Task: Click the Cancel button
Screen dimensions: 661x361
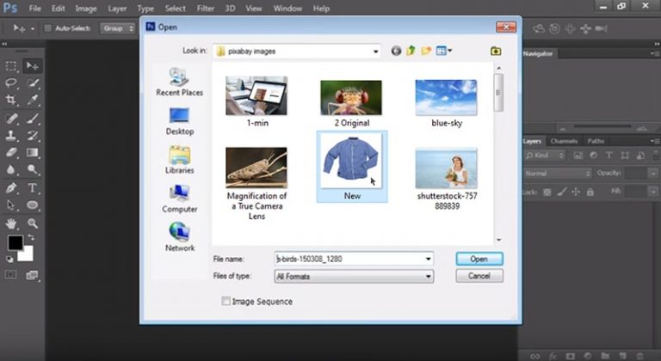Action: [479, 276]
